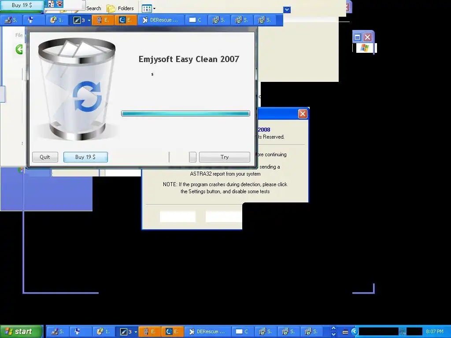Image resolution: width=451 pixels, height=338 pixels.
Task: Maximize the small window on the right
Action: [357, 37]
